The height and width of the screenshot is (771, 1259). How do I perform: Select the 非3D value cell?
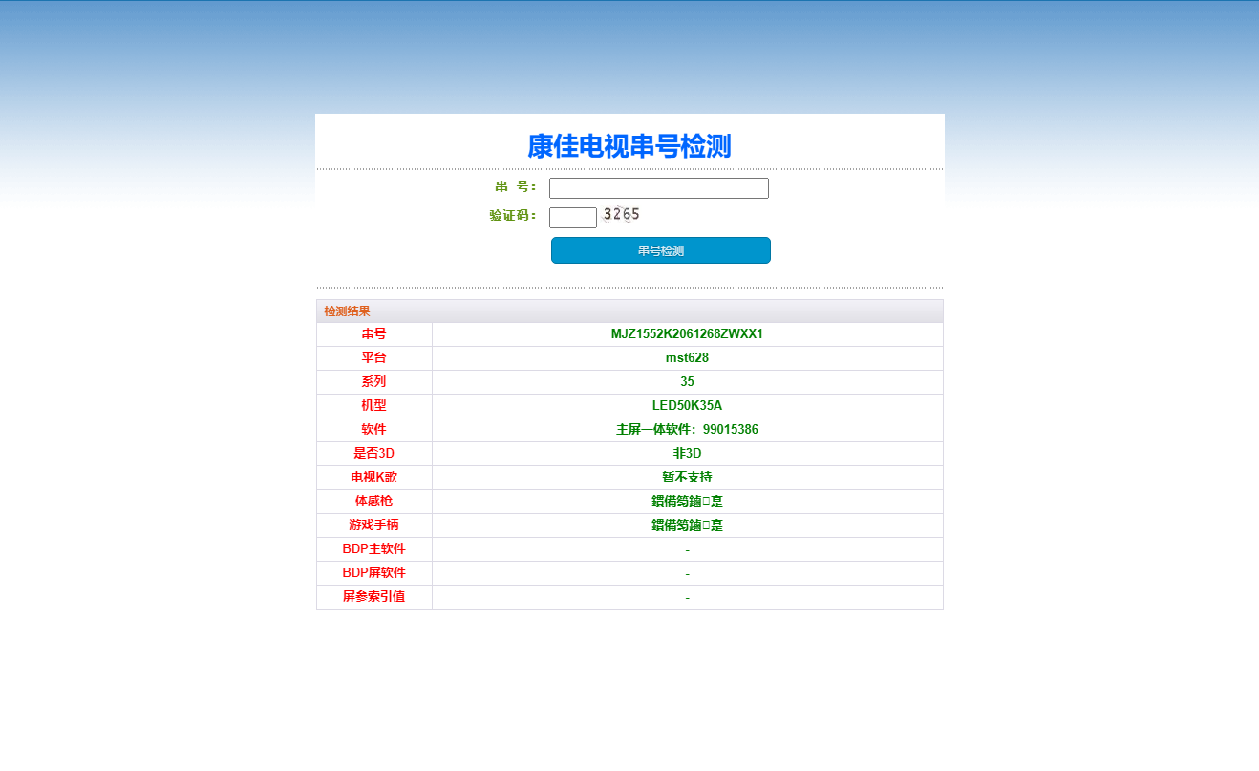point(687,454)
